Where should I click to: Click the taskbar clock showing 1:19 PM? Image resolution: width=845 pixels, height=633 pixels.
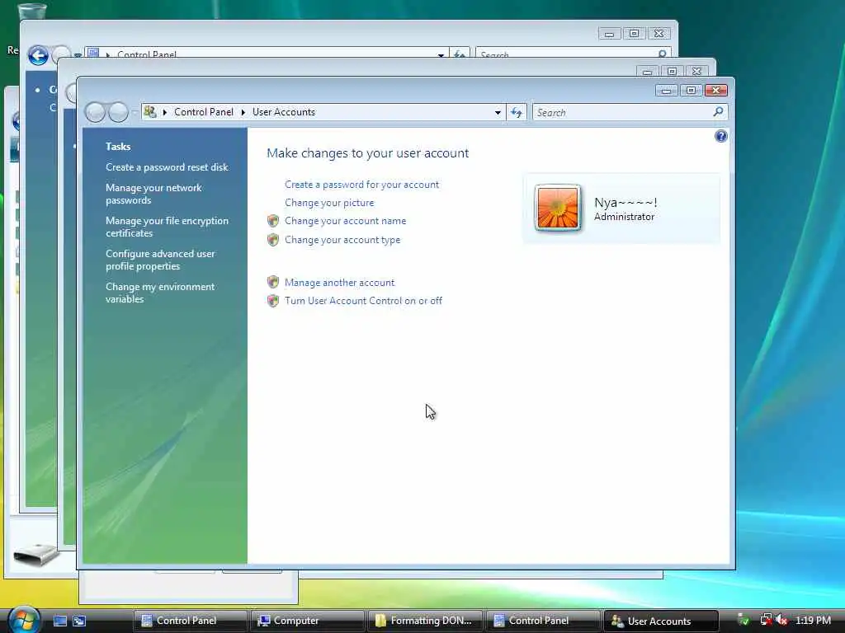click(813, 620)
